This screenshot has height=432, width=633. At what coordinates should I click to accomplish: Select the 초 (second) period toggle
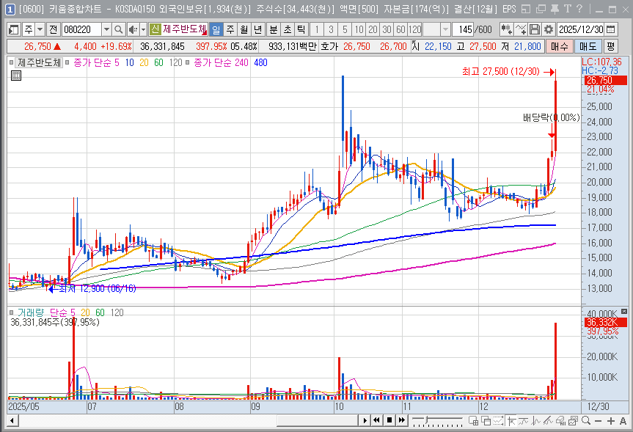(287, 29)
